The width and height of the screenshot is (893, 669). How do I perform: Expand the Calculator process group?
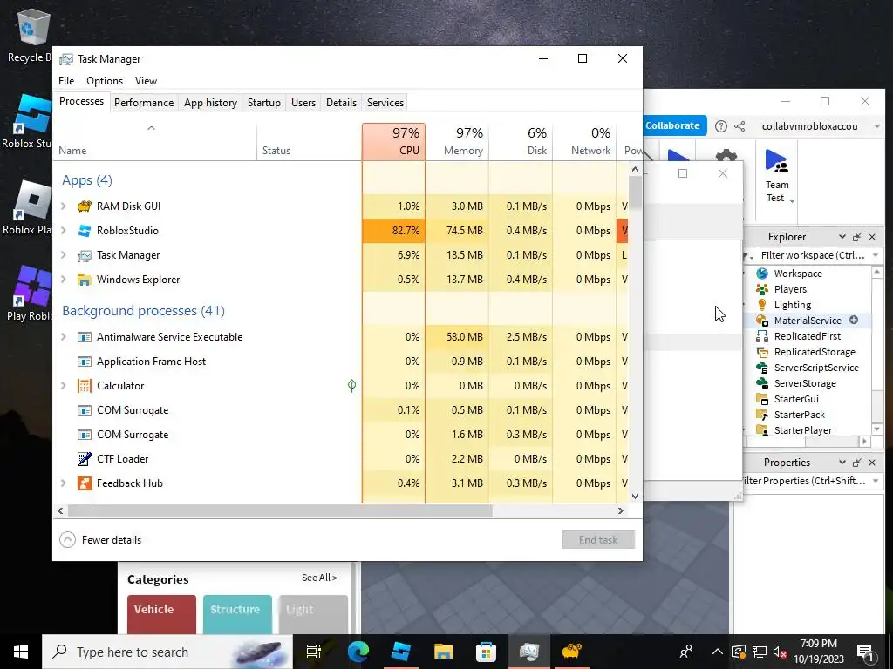tap(64, 386)
